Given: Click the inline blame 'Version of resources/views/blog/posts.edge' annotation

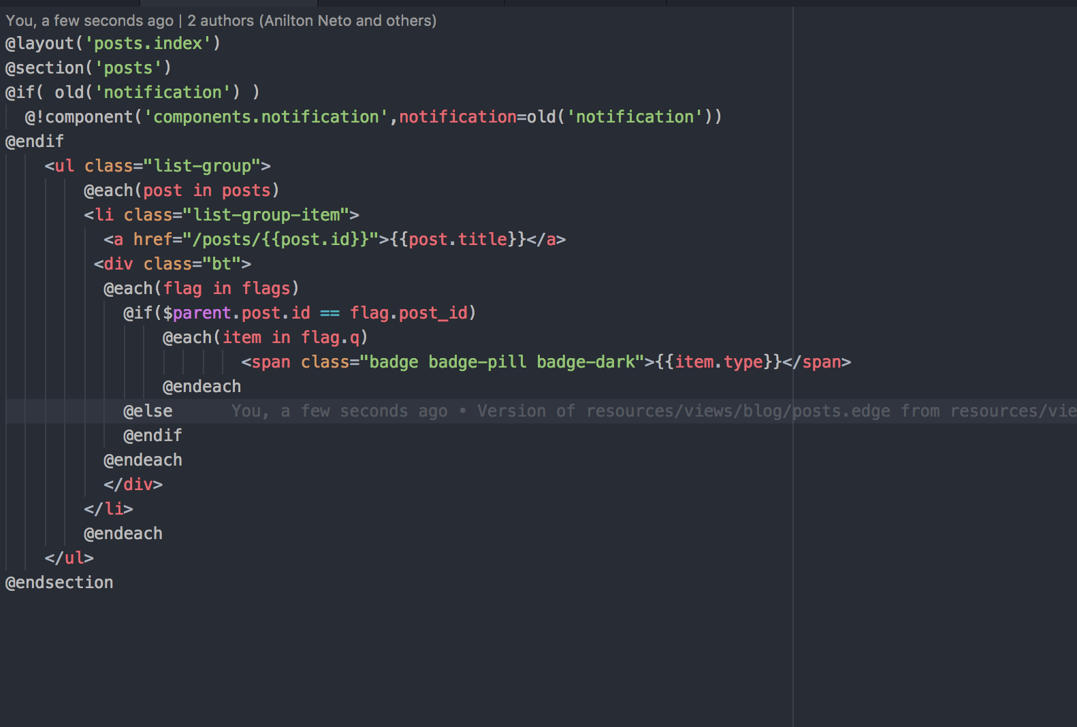Looking at the screenshot, I should tap(684, 411).
